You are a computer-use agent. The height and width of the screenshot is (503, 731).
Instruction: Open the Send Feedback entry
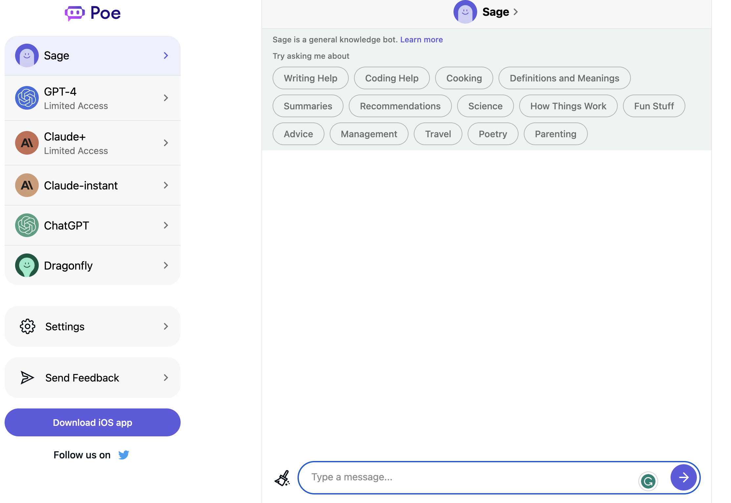[93, 378]
